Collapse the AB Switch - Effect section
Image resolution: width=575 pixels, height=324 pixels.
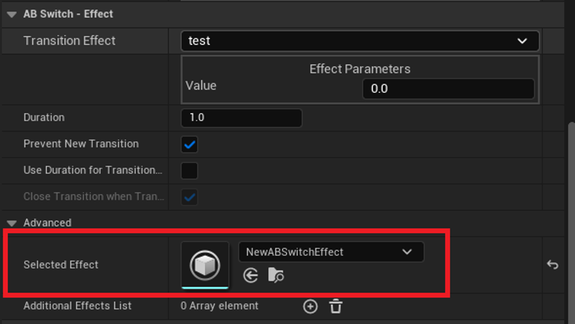click(x=12, y=14)
